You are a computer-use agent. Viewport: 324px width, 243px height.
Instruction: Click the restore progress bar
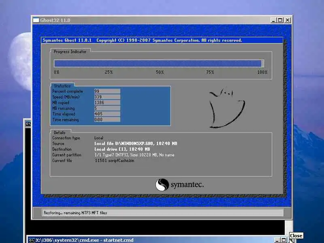159,63
